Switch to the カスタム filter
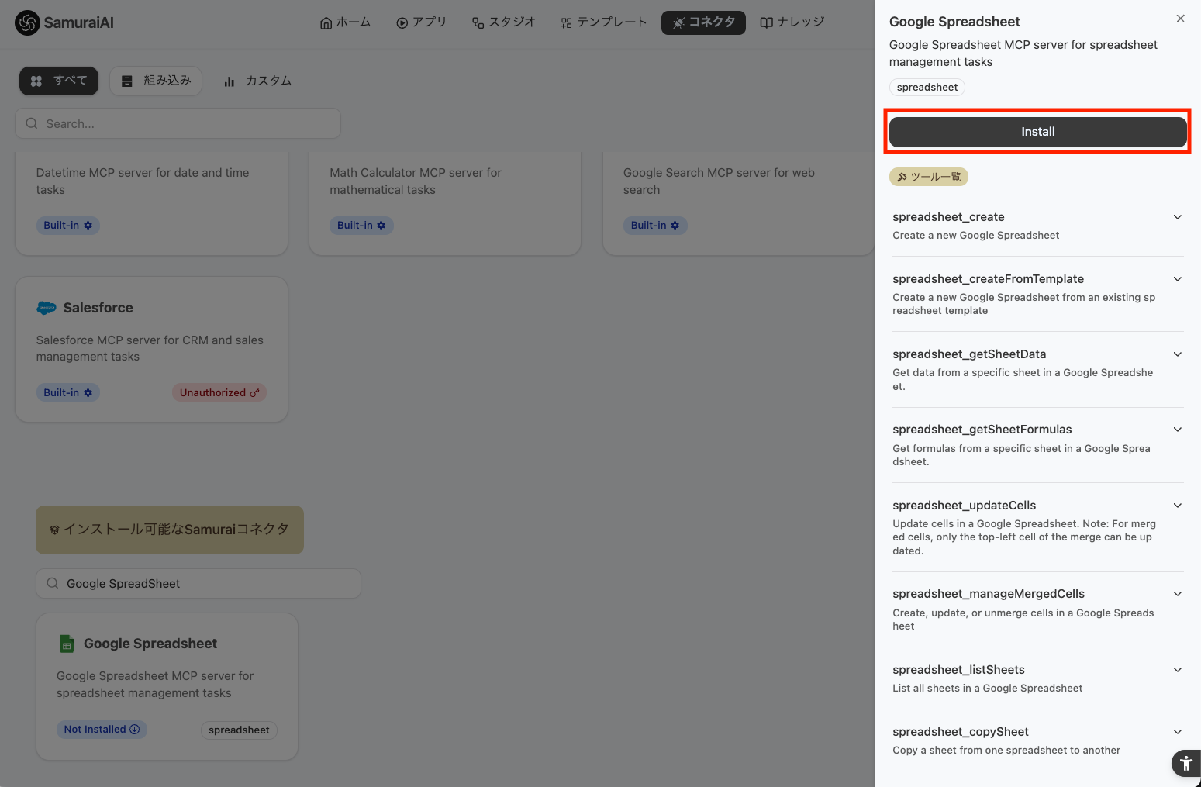The image size is (1201, 787). click(257, 81)
